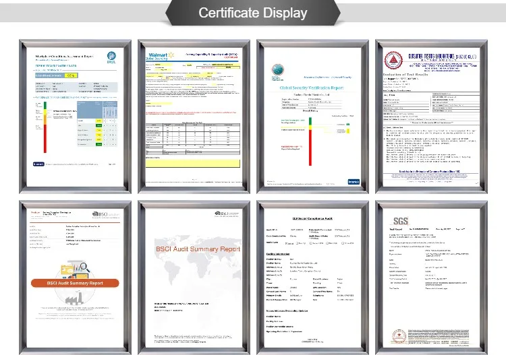506x355 pixels.
Task: Click the BSCI Audit Summary Report title over world map
Action: click(198, 249)
